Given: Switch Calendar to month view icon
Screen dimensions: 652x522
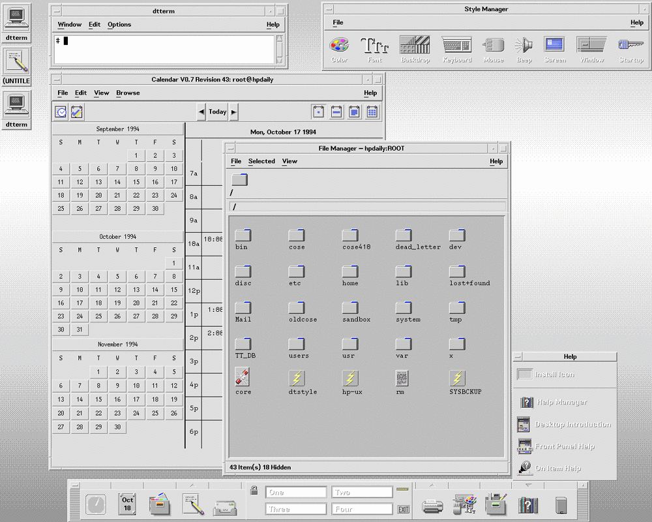Looking at the screenshot, I should point(354,112).
